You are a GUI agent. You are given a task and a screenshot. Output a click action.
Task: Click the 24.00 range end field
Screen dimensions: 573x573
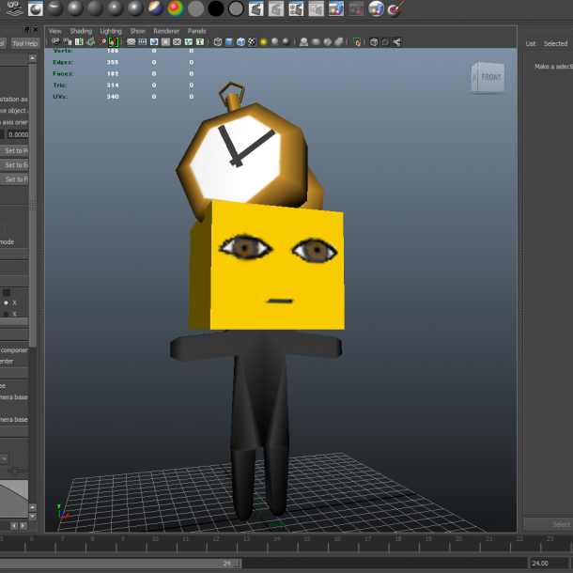click(549, 563)
